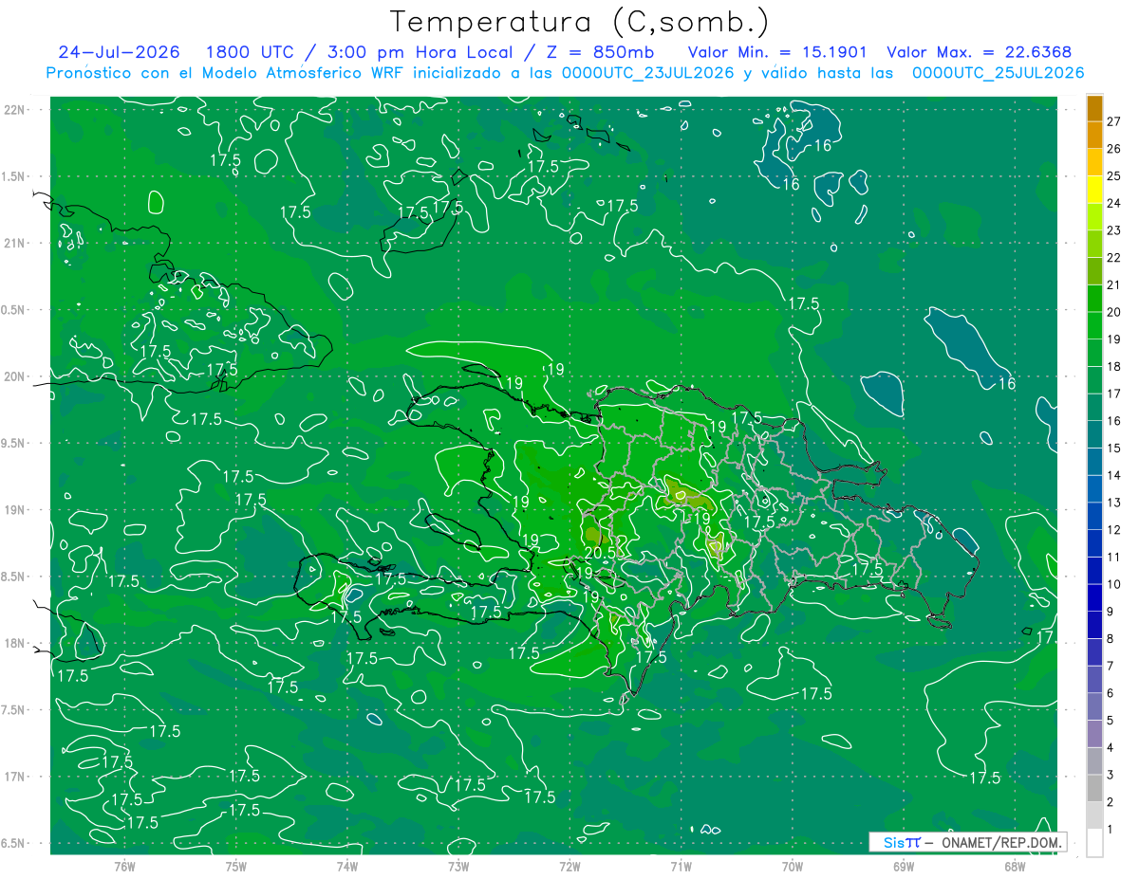The width and height of the screenshot is (1139, 879).
Task: Click the "69W" longitude axis label
Action: (x=904, y=867)
